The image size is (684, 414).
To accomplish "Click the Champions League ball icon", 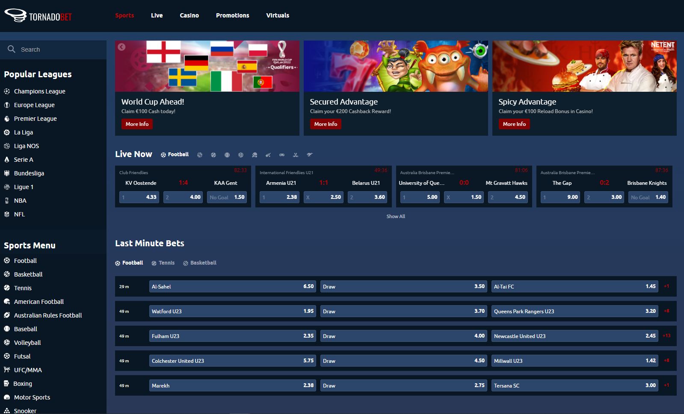I will coord(7,91).
